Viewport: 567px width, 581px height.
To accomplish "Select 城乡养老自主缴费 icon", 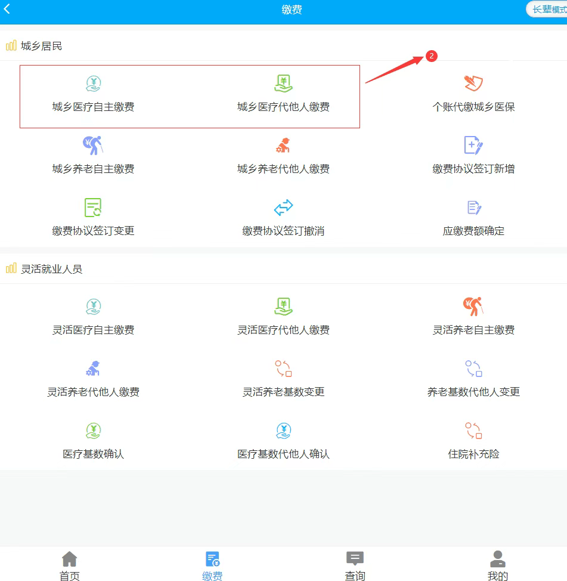I will click(93, 146).
